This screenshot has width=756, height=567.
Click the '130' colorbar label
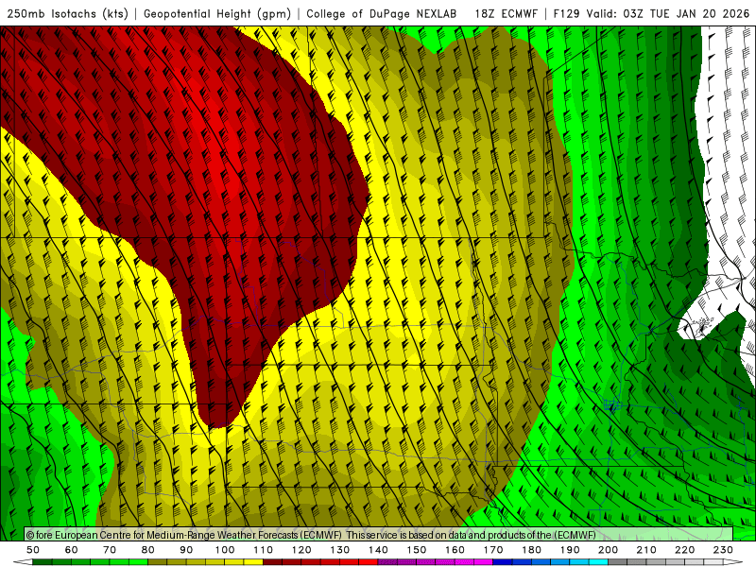340,550
